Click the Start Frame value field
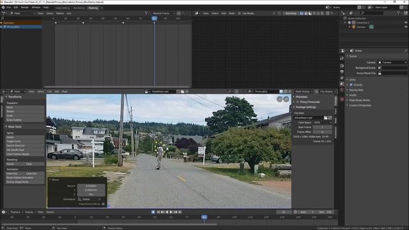 pos(322,127)
